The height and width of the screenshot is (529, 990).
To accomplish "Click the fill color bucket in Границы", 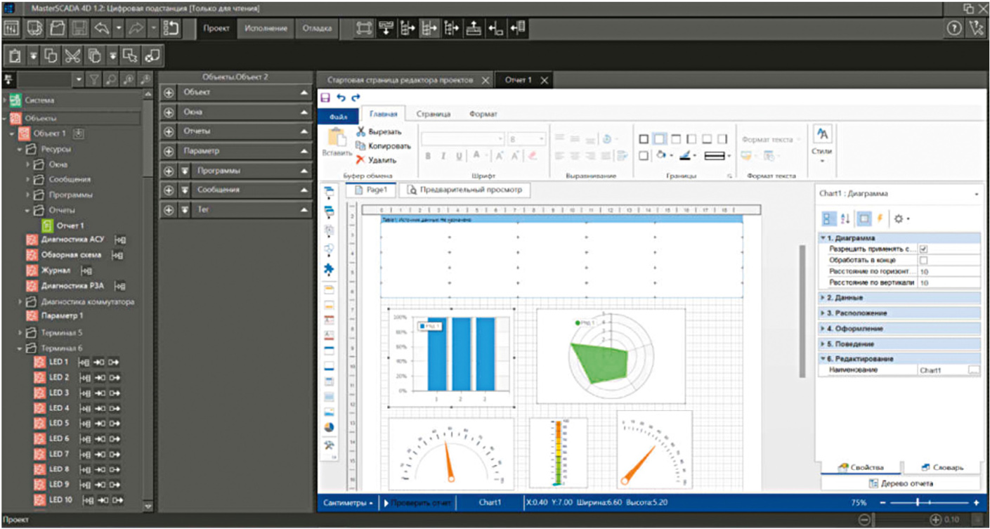I will (x=661, y=156).
